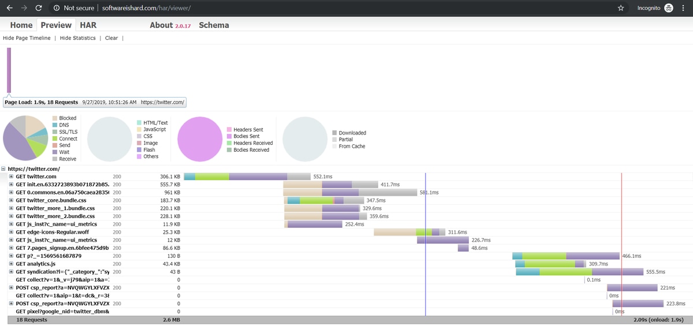Click the '130 B' size value
Image resolution: width=693 pixels, height=326 pixels.
coord(174,256)
